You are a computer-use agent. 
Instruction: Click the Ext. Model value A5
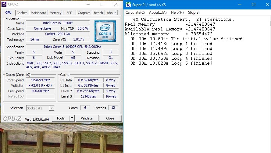click(73, 58)
